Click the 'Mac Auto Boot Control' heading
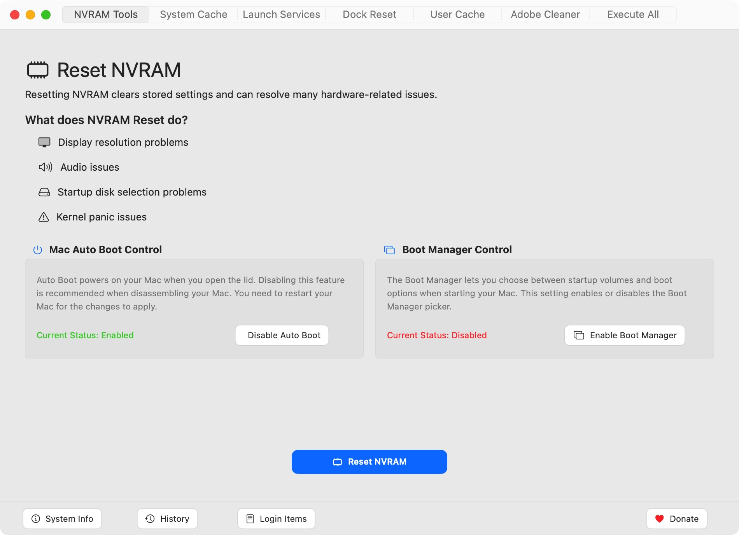Screen dimensions: 739x535 point(105,250)
